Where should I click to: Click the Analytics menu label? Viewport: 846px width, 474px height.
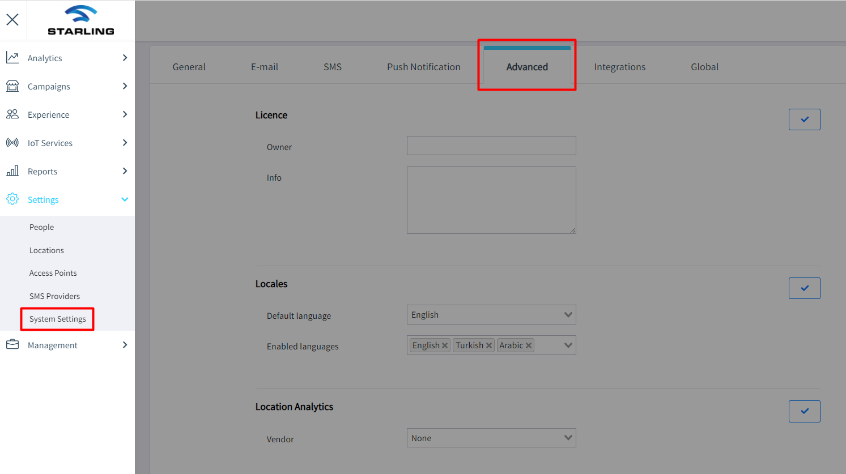[45, 58]
